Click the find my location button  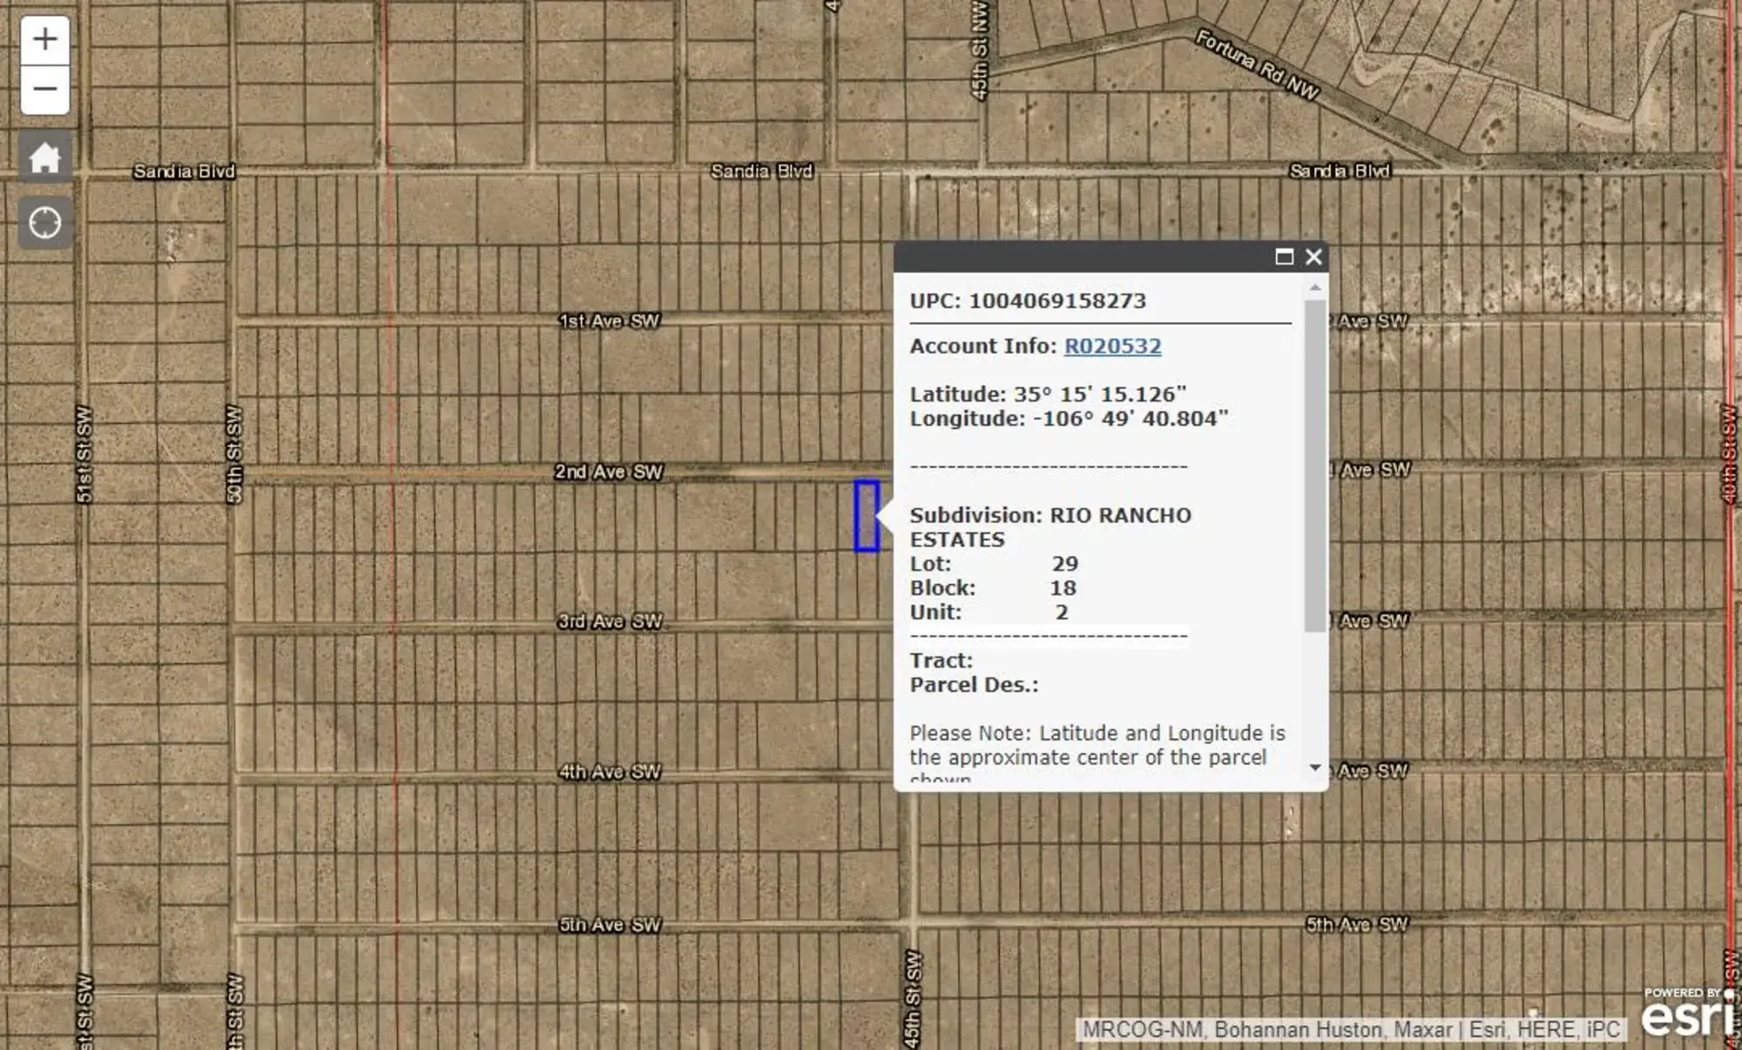click(44, 223)
